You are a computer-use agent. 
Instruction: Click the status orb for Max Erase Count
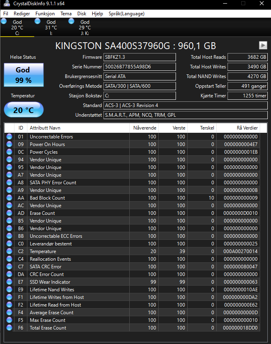click(9, 320)
